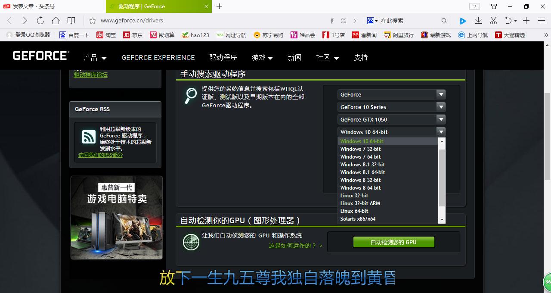Click the 在此搜索 search box

409,21
